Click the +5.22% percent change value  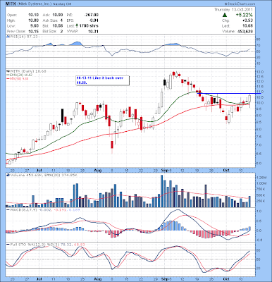pos(245,15)
